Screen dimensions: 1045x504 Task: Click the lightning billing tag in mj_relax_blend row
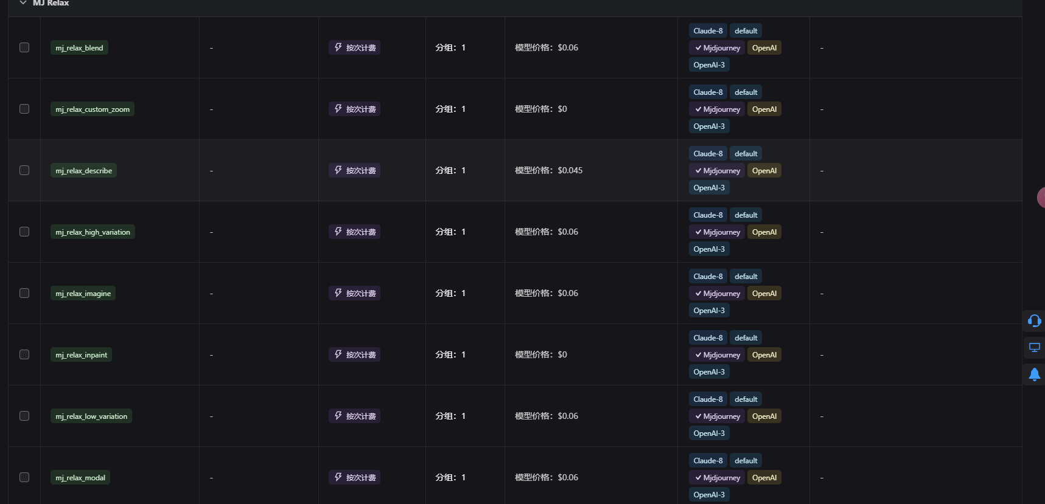(x=354, y=47)
